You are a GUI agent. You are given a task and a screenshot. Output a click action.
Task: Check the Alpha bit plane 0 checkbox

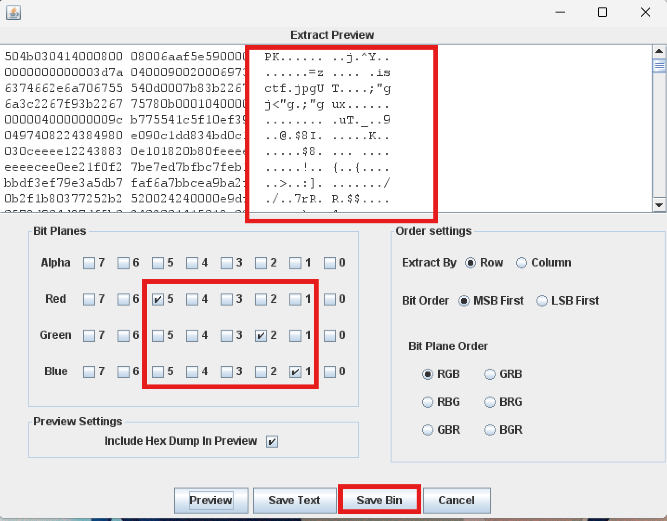(329, 263)
